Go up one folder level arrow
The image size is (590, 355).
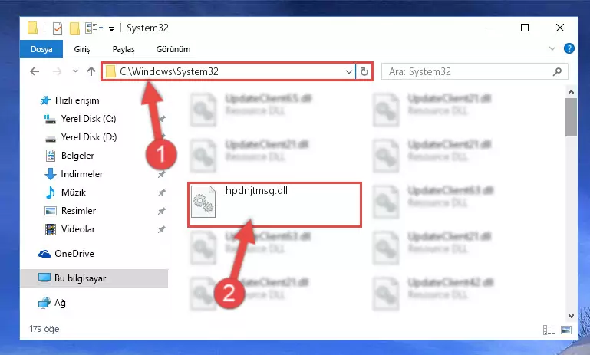pos(91,71)
